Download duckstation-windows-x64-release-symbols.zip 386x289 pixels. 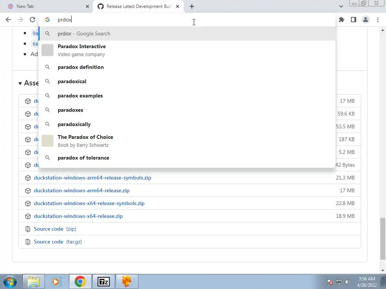point(89,203)
